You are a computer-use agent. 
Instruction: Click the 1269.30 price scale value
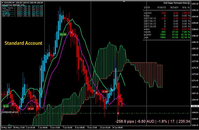coord(195,87)
